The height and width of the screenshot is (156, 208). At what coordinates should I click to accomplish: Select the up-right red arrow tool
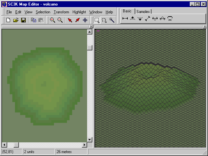(x=77, y=20)
